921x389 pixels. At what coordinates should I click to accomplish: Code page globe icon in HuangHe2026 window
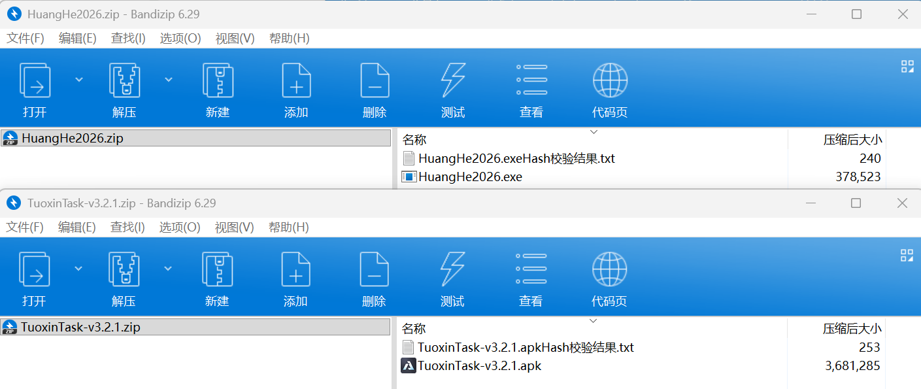(610, 80)
